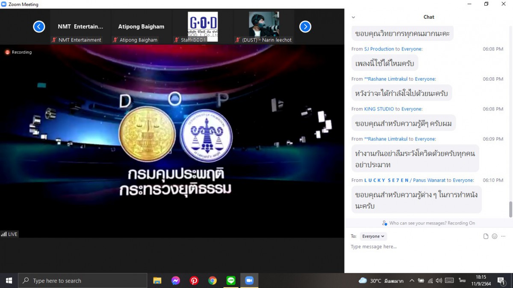Go to previous participant thumbnails
This screenshot has width=513, height=288.
pos(39,27)
